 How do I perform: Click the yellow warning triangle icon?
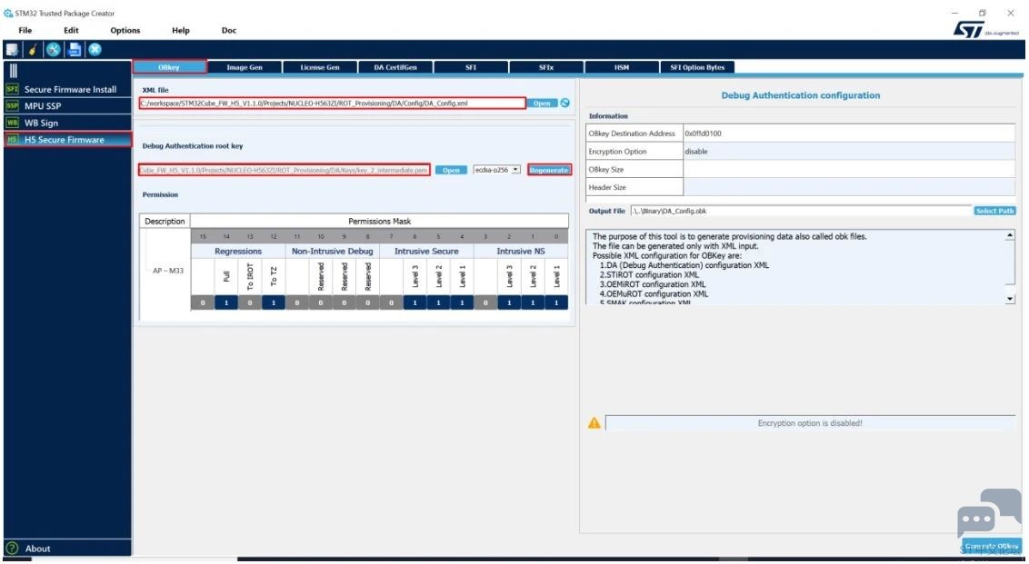click(x=594, y=423)
